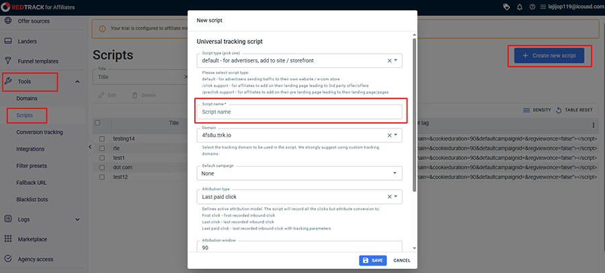The image size is (605, 273).
Task: Click the Marketplace grid icon
Action: coord(8,239)
